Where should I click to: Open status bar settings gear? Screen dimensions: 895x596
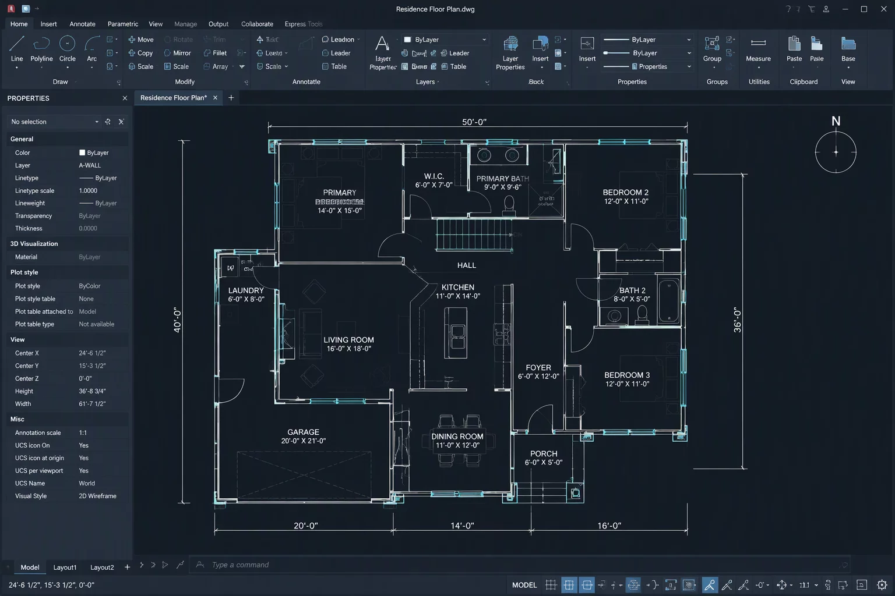click(x=882, y=585)
